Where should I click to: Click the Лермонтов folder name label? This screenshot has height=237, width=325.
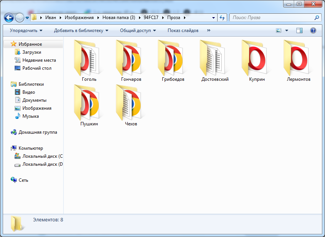(x=298, y=79)
